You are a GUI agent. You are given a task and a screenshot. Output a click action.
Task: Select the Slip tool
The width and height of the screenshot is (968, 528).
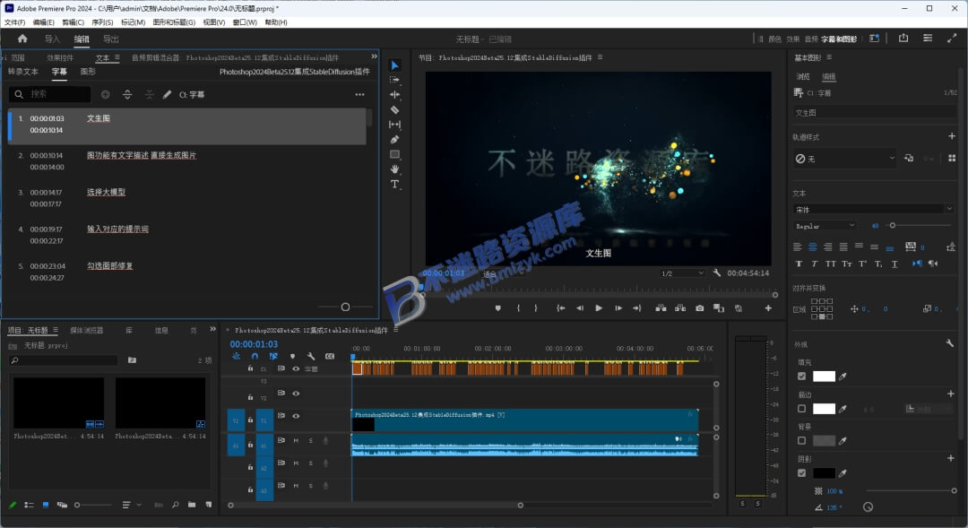click(394, 124)
